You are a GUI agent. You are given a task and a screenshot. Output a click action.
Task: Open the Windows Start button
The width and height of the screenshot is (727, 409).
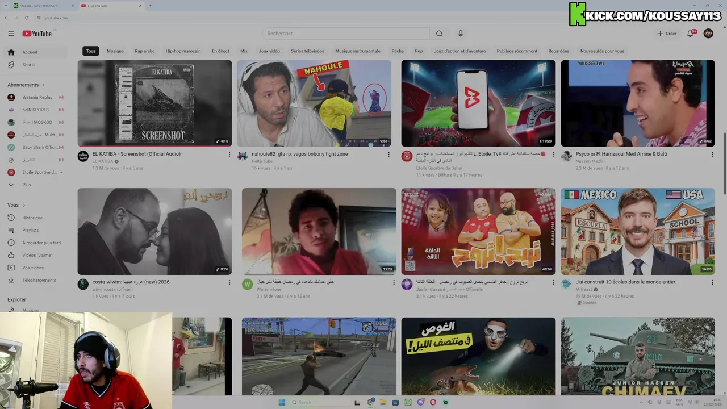[x=282, y=402]
